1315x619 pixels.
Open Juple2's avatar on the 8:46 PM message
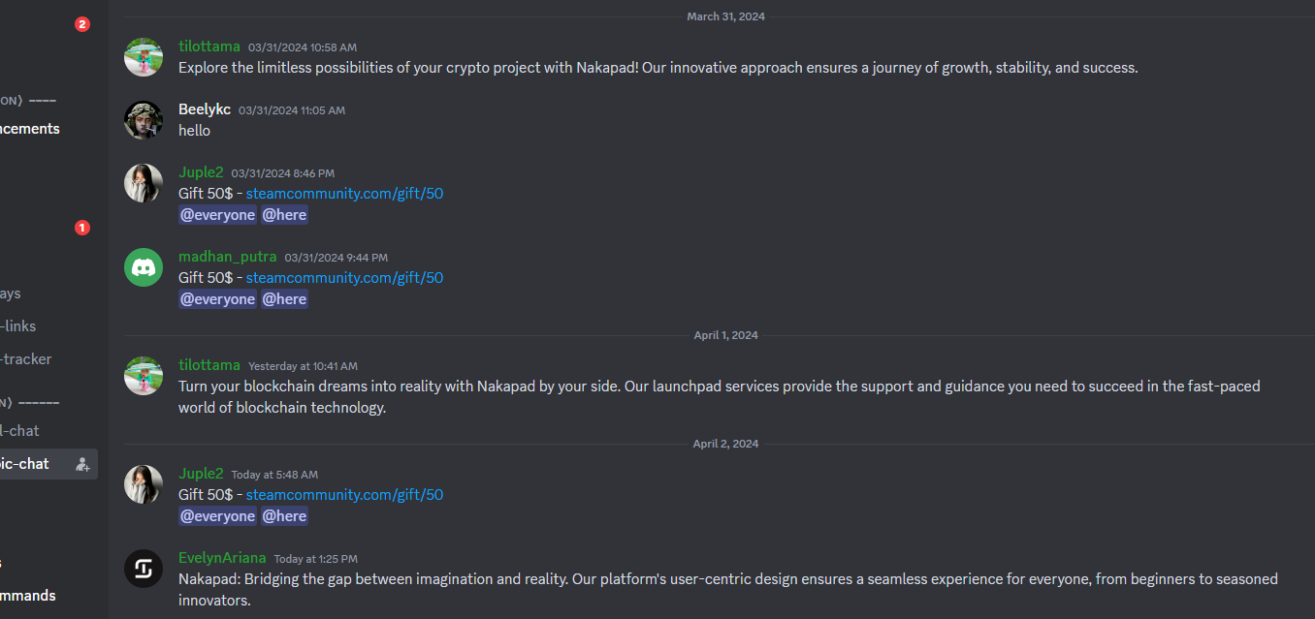[144, 183]
